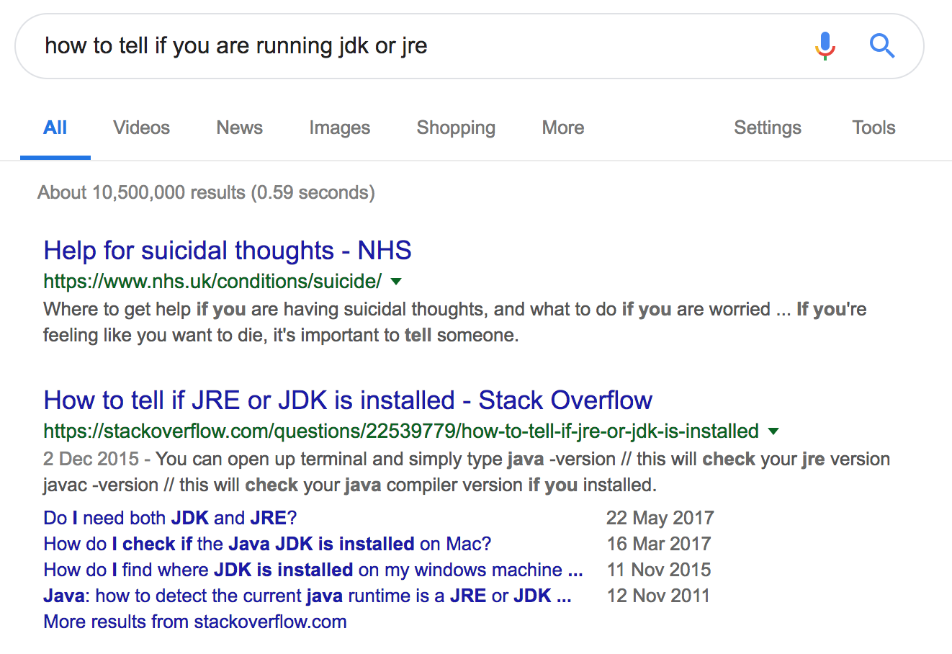Open the find JDK on windows machine link

tap(313, 570)
